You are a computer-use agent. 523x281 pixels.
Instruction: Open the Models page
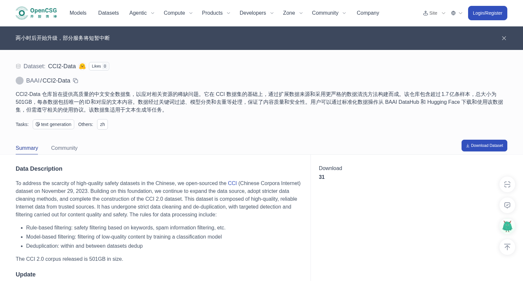coord(78,13)
